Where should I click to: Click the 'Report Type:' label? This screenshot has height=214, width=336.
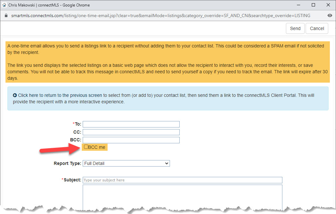tap(67, 163)
